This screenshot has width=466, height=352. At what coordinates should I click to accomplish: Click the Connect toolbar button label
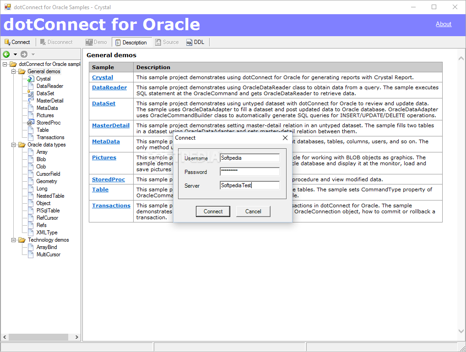pyautogui.click(x=21, y=42)
